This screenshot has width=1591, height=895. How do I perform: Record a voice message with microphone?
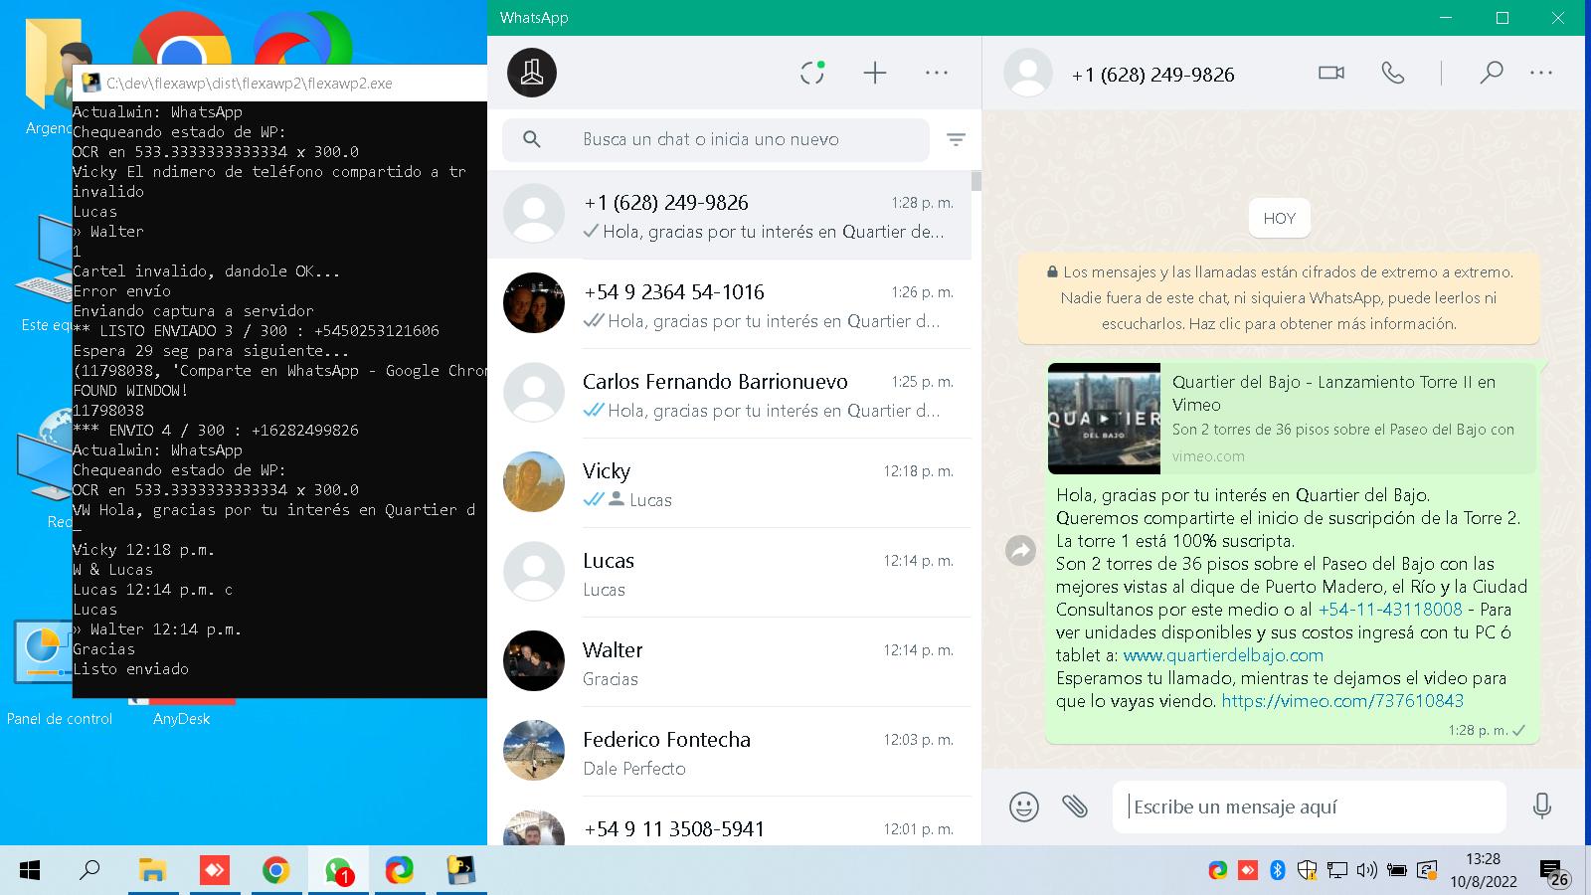(x=1542, y=806)
